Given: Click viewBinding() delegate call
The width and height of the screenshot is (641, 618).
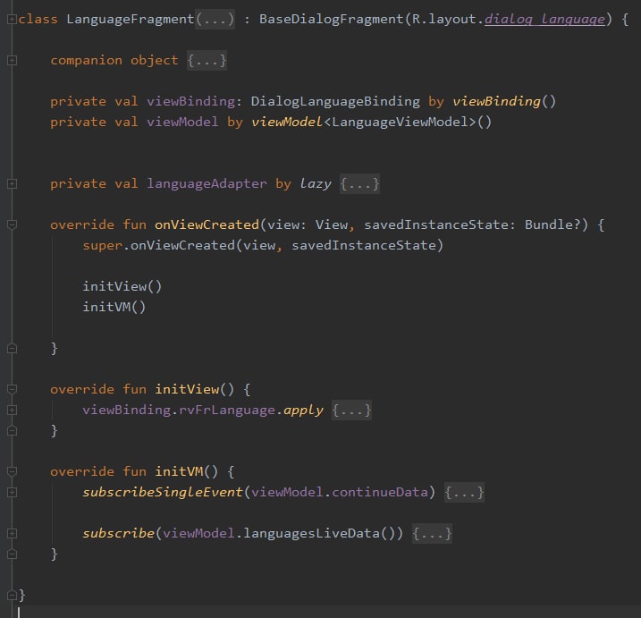Looking at the screenshot, I should (x=504, y=101).
